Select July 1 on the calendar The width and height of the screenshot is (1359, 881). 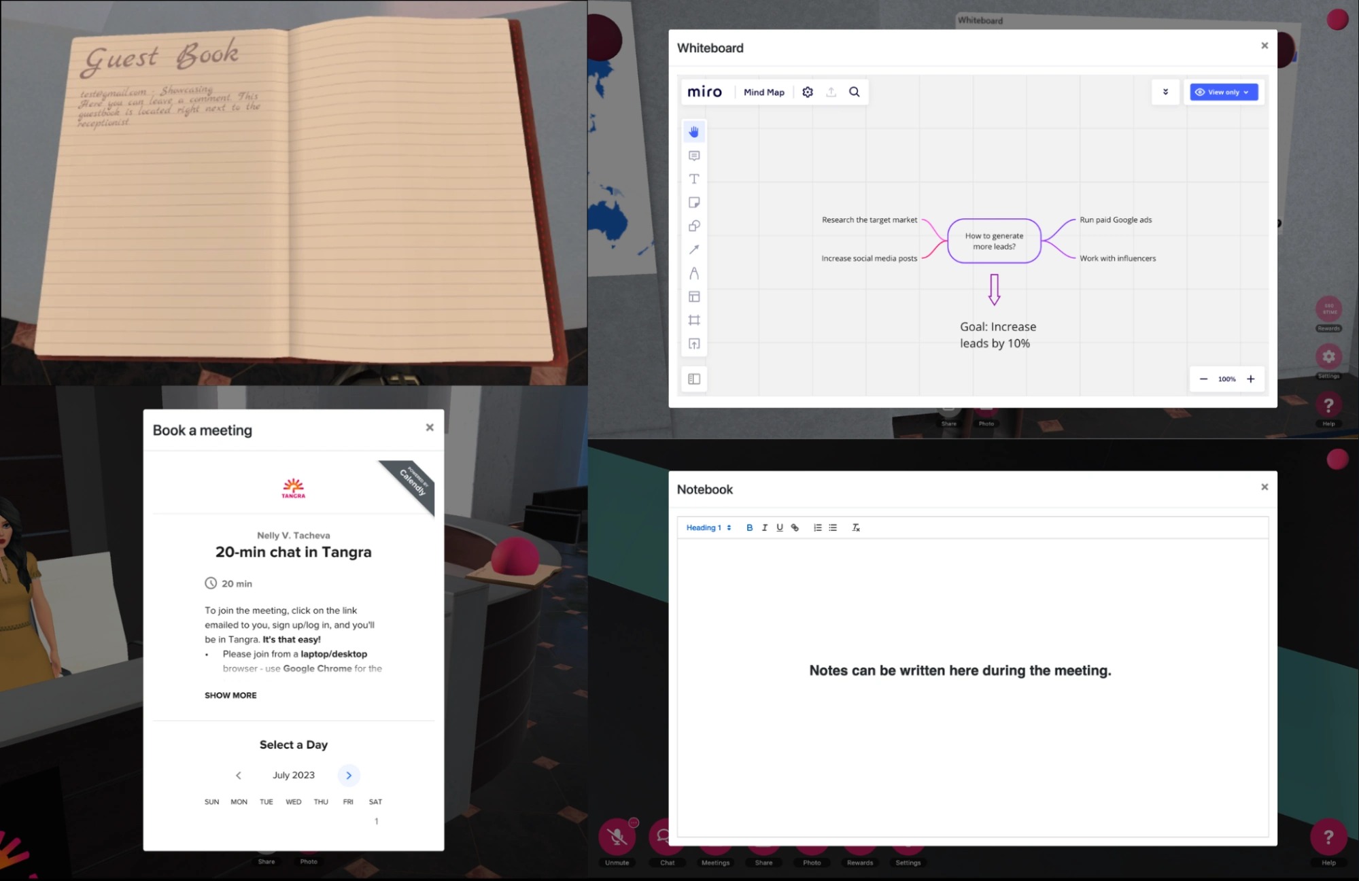point(376,821)
